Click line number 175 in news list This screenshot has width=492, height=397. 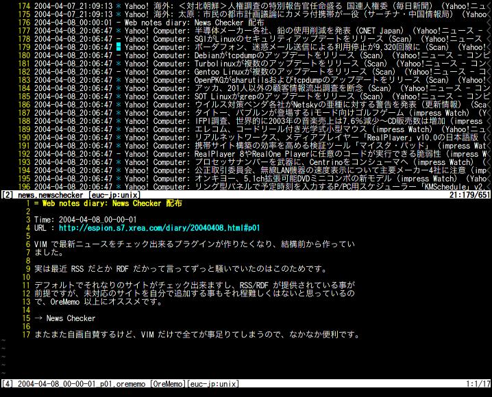[23, 14]
